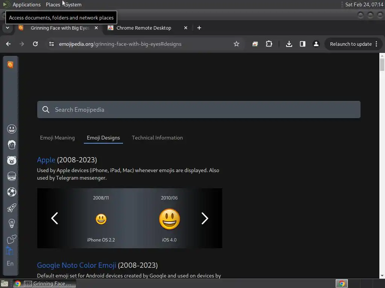The image size is (385, 288).
Task: Click Chrome icon in bottom-right panel
Action: 342,283
